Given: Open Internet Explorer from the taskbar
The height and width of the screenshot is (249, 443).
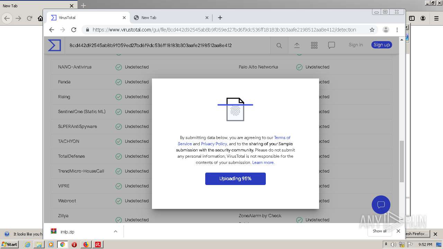Looking at the screenshot, I should tap(27, 245).
